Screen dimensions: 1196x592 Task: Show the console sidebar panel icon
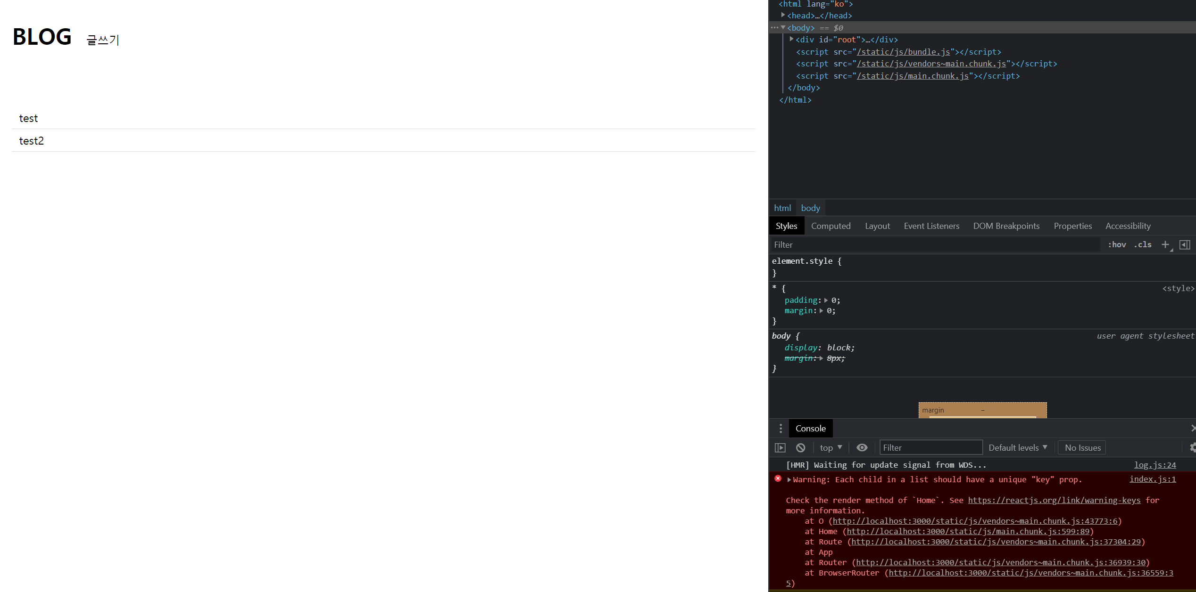pyautogui.click(x=780, y=448)
